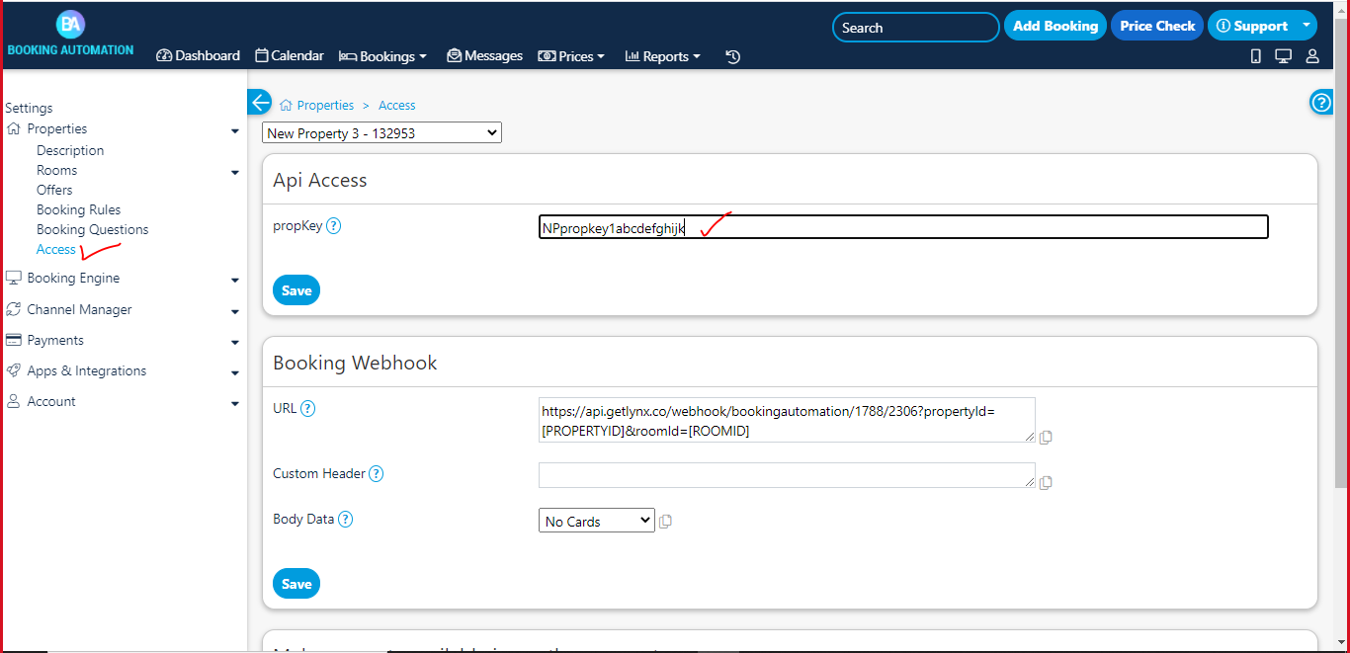Open the Bookings dropdown menu
Viewport: 1350px width, 653px height.
tap(382, 56)
